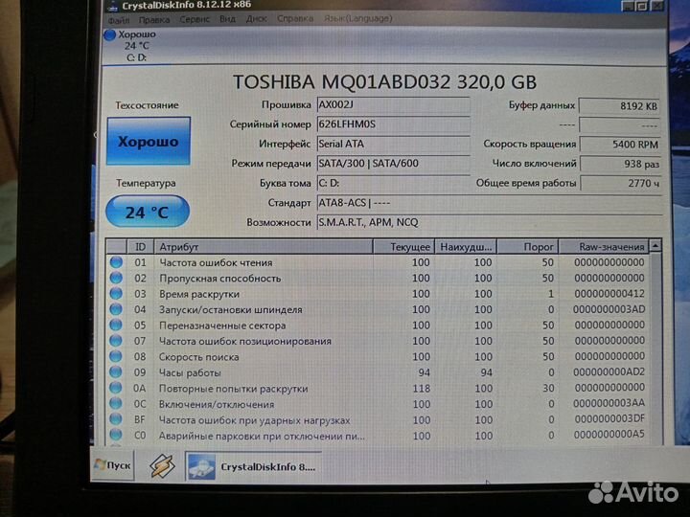690x517 pixels.
Task: Select the Часы работы row
Action: [378, 372]
